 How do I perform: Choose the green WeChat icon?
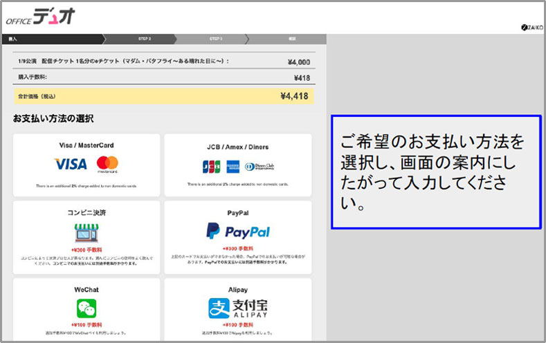(86, 308)
